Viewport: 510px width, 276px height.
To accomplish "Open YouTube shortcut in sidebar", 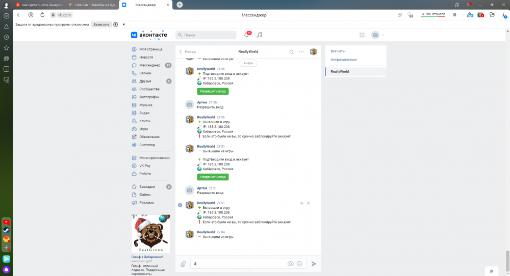I will coord(6,222).
